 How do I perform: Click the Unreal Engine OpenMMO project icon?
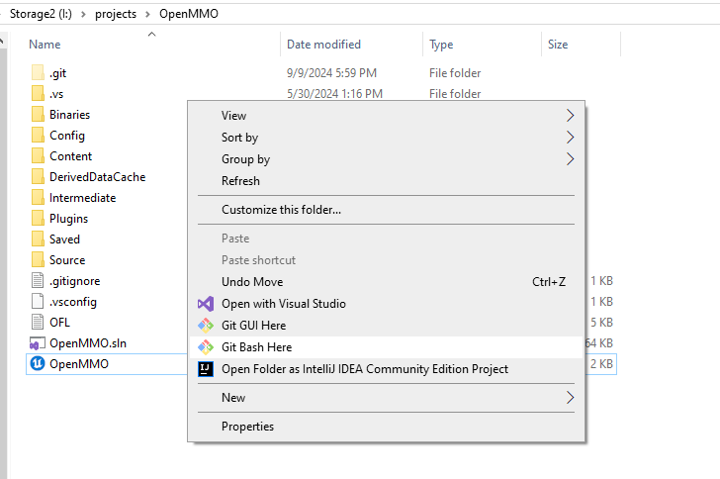click(38, 363)
